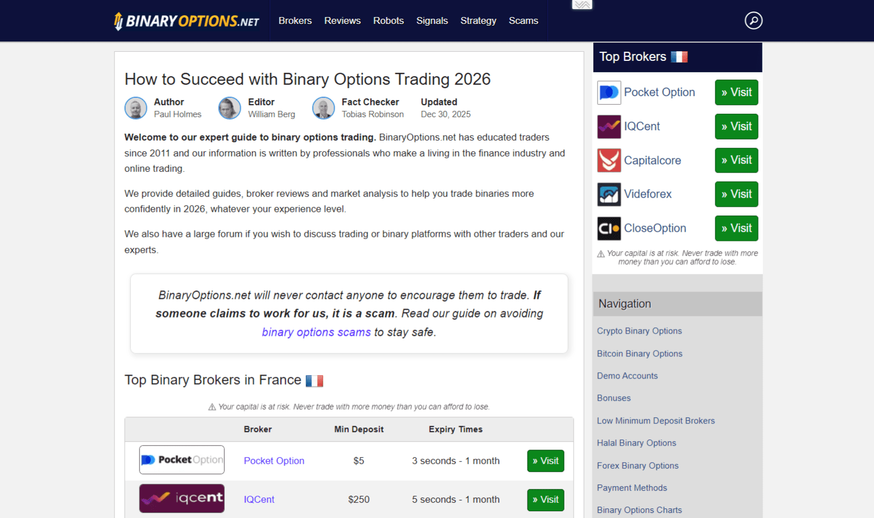Click the fact checker Tobias Robinson photo
The image size is (874, 518).
click(x=323, y=108)
